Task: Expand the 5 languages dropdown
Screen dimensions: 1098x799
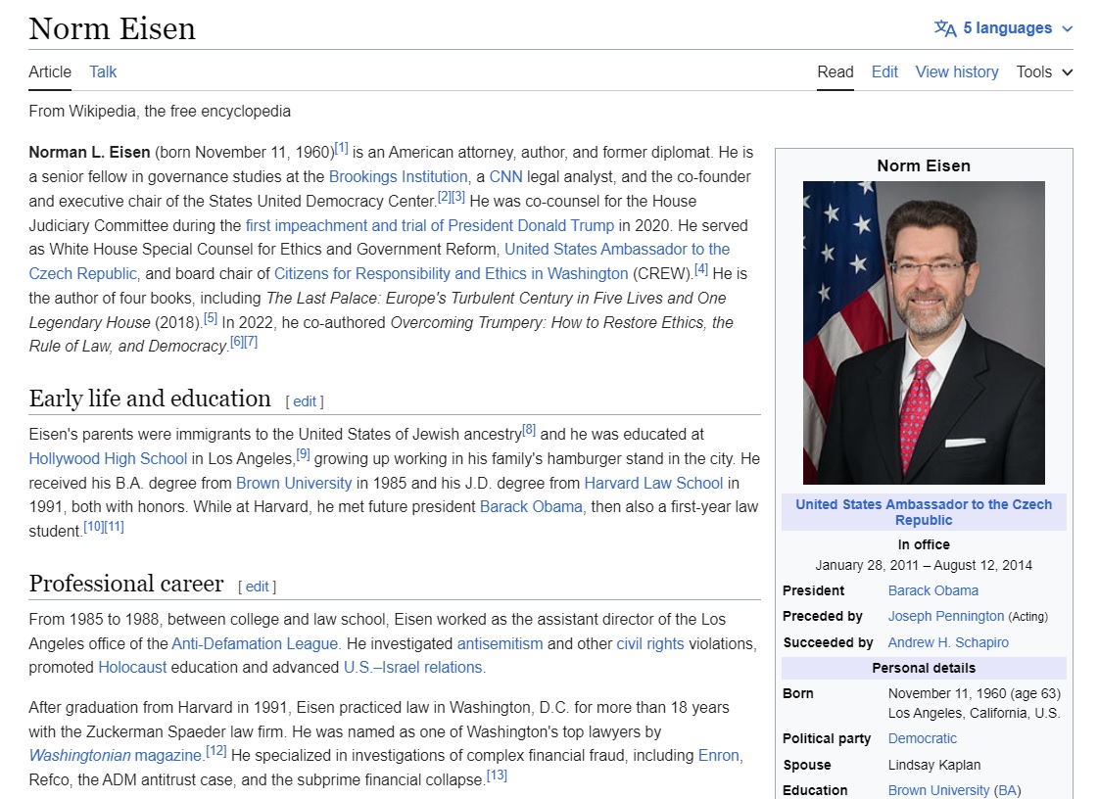Action: point(1004,28)
